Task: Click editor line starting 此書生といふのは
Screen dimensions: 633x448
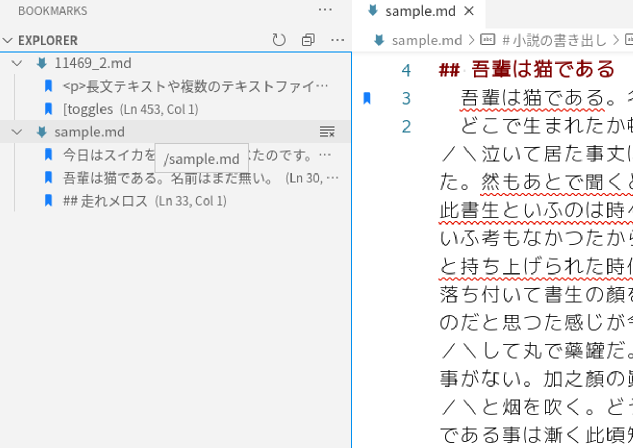Action: point(536,210)
